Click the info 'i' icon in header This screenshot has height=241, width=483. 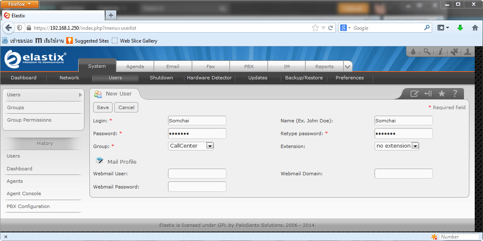(x=440, y=52)
